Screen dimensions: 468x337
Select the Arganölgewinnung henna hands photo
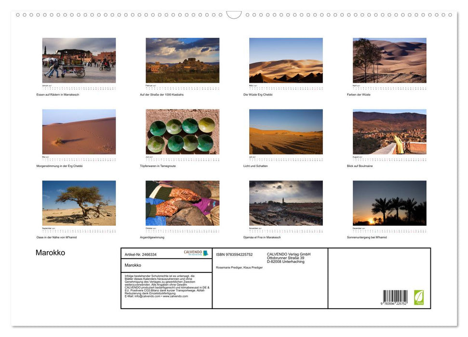(x=182, y=203)
